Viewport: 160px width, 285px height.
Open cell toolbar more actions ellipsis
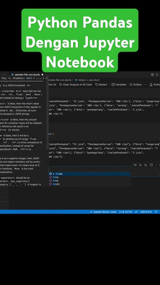156,165
